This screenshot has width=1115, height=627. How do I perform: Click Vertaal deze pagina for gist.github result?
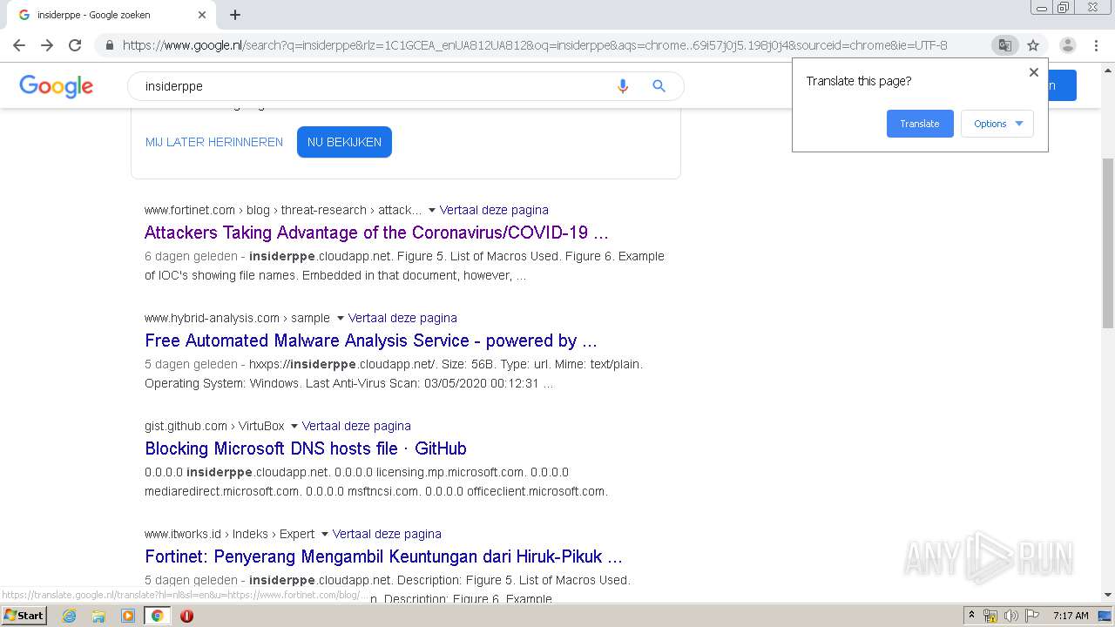click(356, 426)
